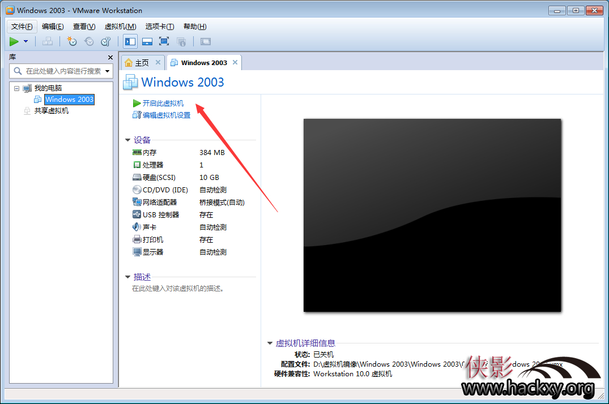The height and width of the screenshot is (404, 609).
Task: Open the 选项卡(T) menu
Action: [160, 27]
